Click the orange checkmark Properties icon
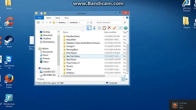 [x=114, y=28]
